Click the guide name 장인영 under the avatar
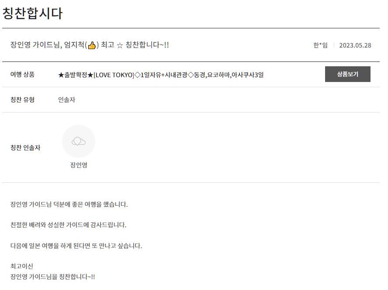388x290 pixels. (79, 165)
